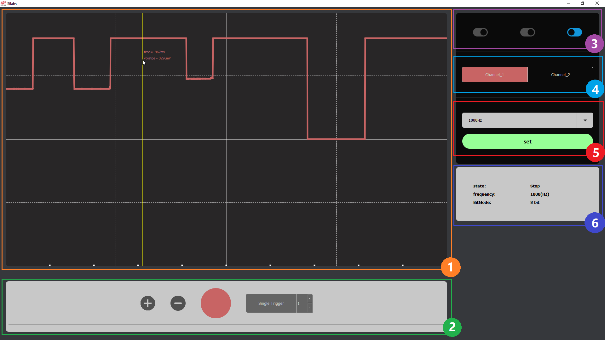Click the down arrow to decrease trigger count
Viewport: 605px width, 340px height.
point(309,308)
